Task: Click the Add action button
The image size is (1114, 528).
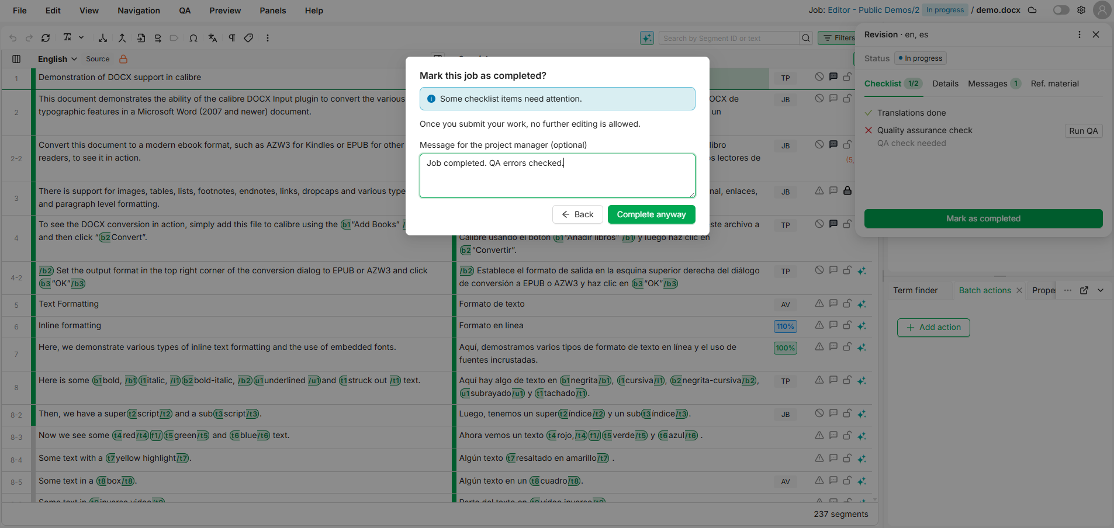Action: point(933,328)
